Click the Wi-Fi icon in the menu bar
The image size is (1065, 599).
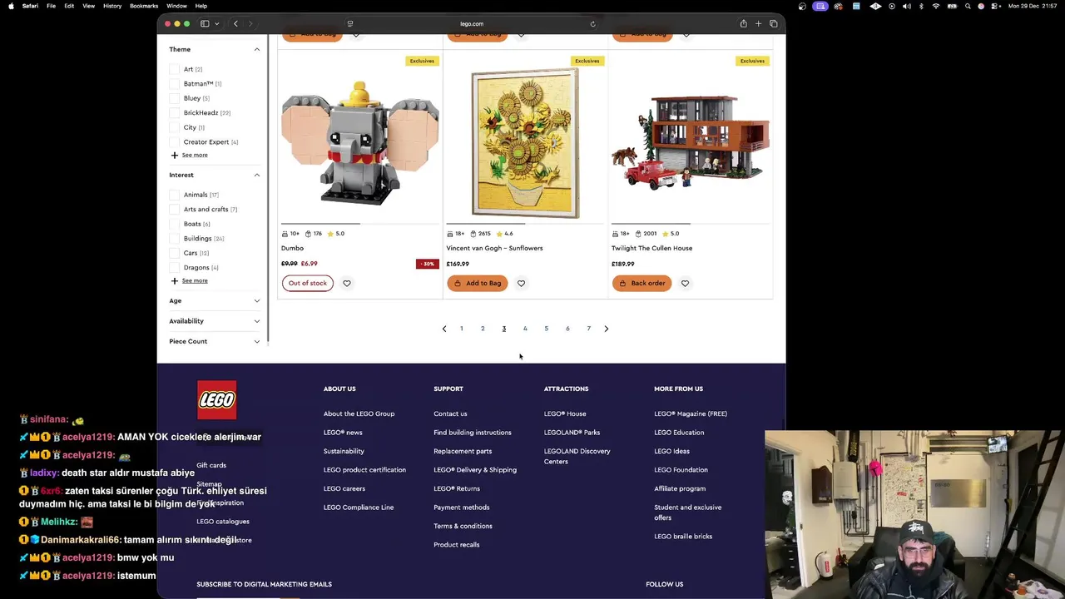(936, 6)
